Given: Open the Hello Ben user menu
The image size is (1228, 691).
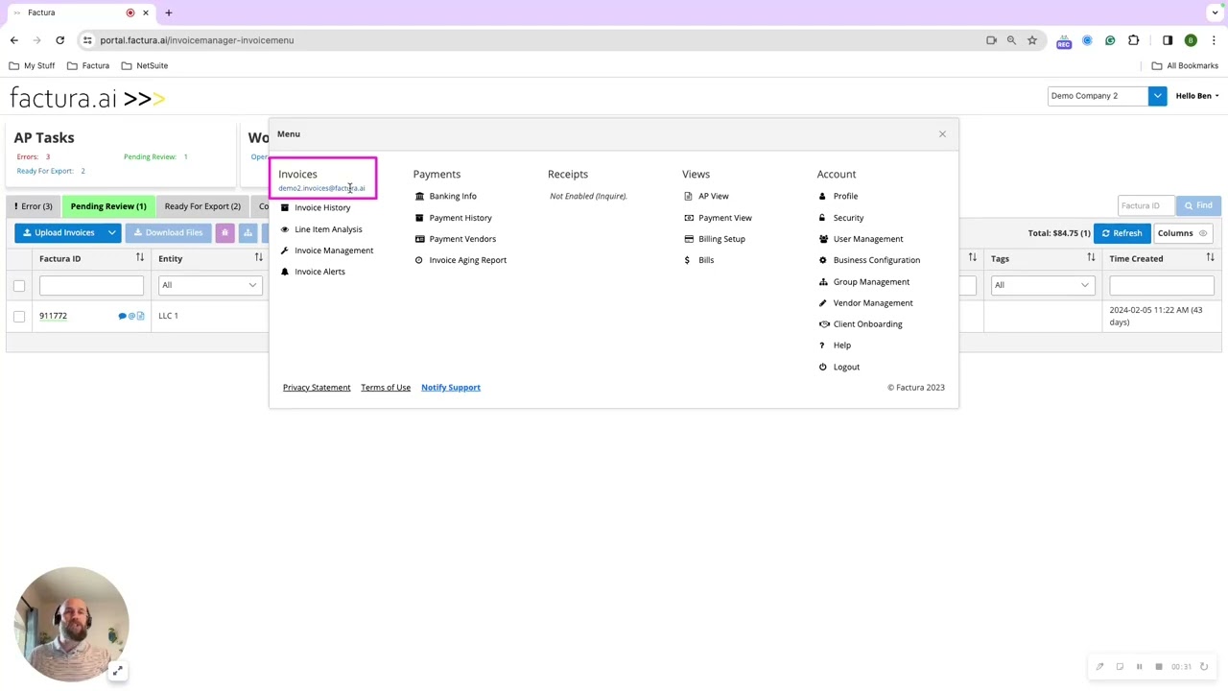Looking at the screenshot, I should point(1197,96).
